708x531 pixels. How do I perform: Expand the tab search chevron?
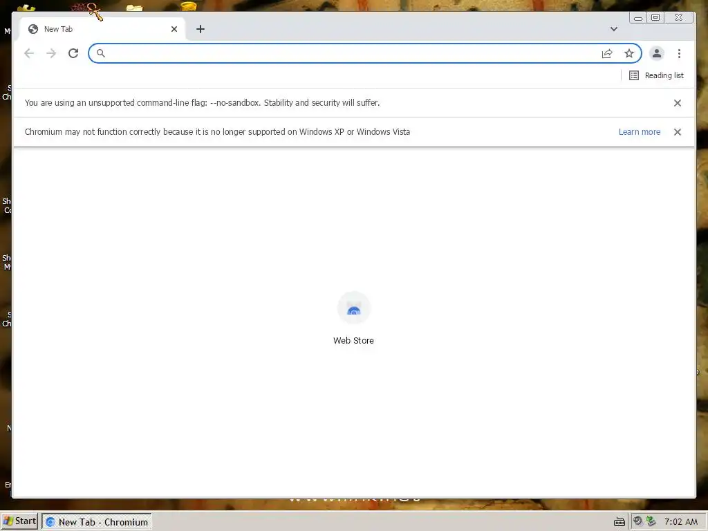[614, 29]
